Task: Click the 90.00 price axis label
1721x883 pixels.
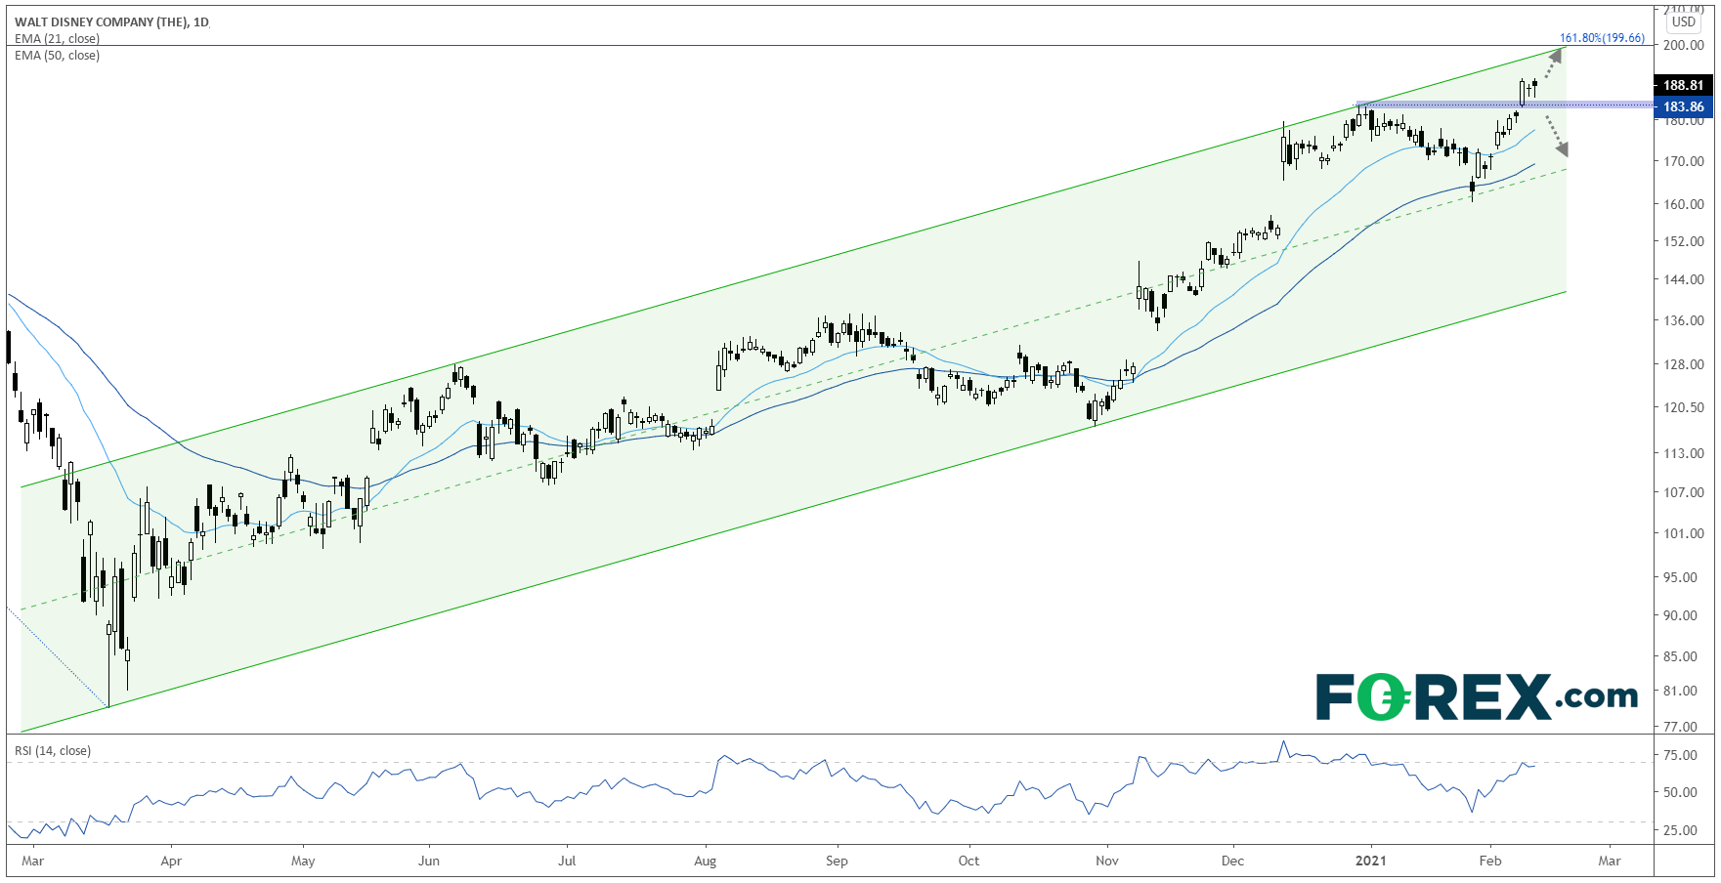Action: click(1681, 615)
